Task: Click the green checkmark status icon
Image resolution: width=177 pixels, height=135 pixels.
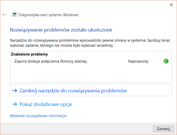Action: pos(166,61)
